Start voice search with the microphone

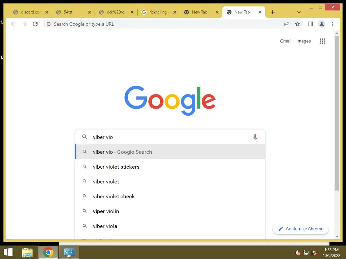[x=255, y=137]
